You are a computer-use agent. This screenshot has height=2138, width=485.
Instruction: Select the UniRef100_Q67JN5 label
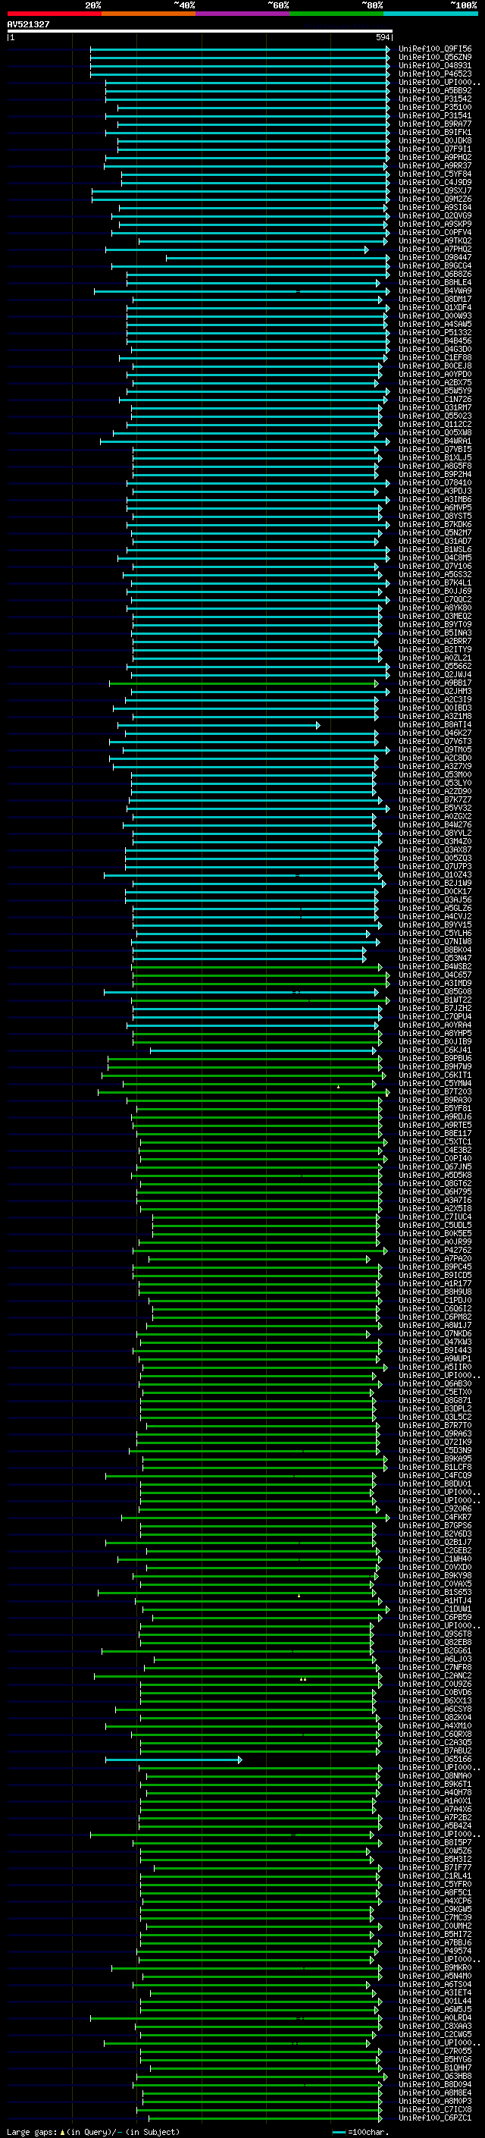[435, 1166]
